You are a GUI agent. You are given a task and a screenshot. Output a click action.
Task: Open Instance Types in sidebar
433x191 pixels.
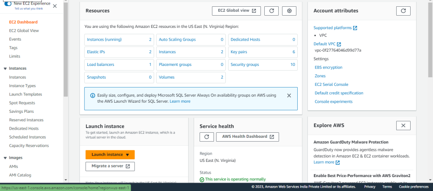22,86
